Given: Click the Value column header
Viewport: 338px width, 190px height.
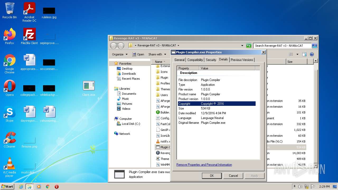Looking at the screenshot, I should click(227, 68).
